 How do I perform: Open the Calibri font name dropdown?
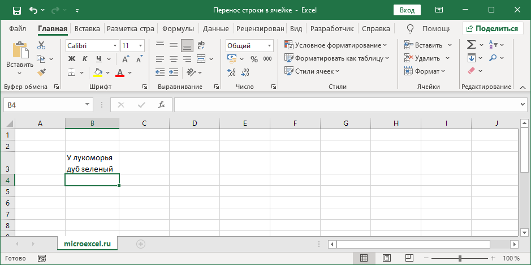tap(115, 45)
